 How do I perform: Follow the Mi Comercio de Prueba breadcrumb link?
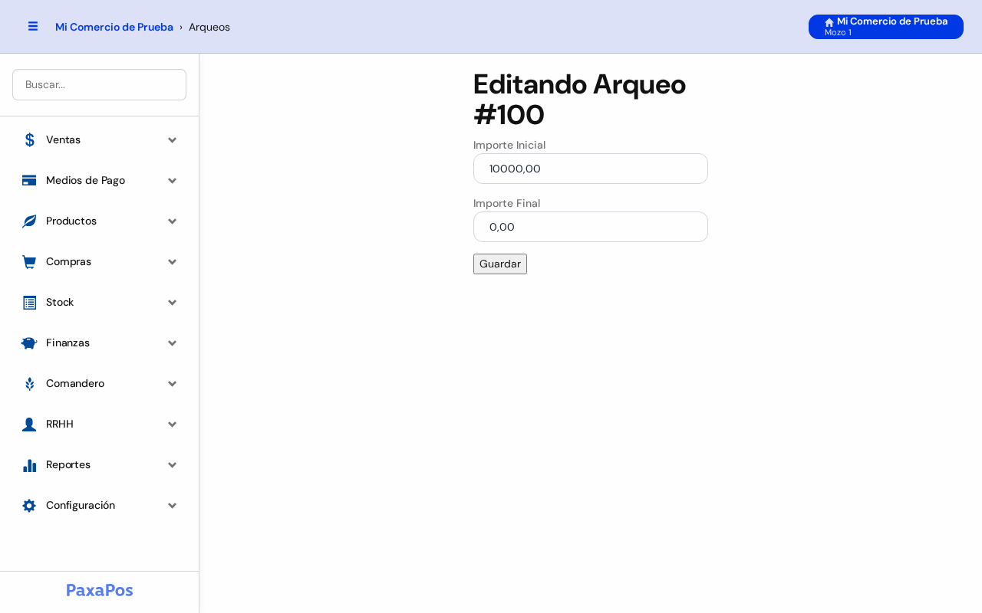tap(114, 27)
